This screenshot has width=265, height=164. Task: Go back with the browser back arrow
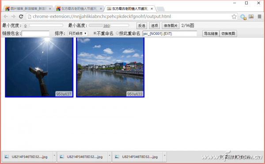coord(6,17)
